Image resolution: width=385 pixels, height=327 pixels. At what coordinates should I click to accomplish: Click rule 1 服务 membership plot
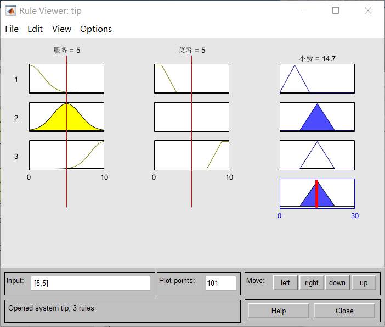click(x=66, y=79)
